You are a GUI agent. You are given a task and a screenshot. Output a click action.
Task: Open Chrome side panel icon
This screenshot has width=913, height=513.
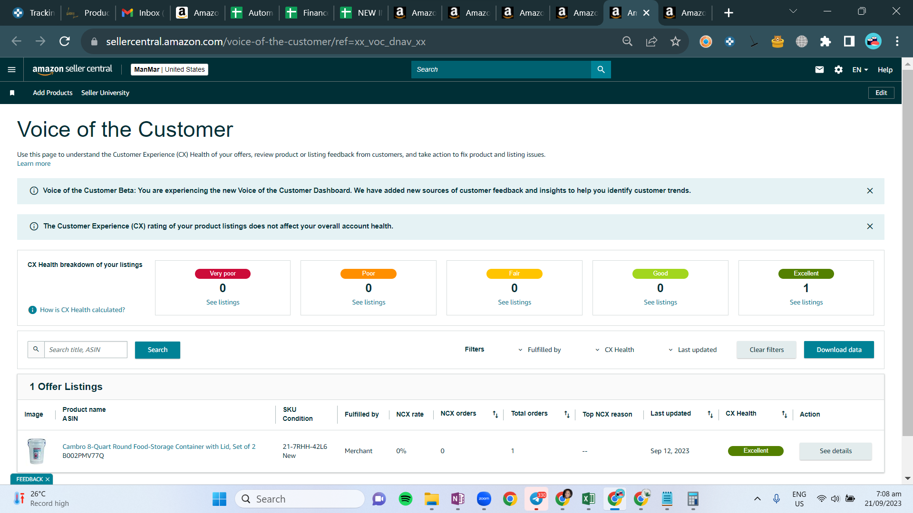(x=849, y=41)
